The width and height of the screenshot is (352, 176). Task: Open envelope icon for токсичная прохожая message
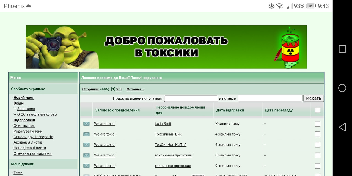pyautogui.click(x=86, y=166)
